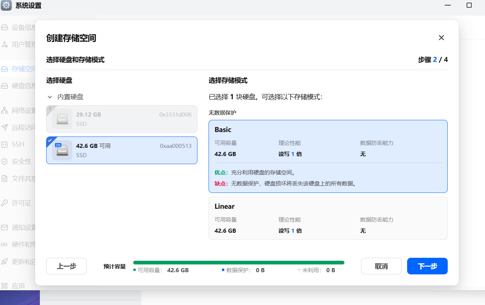Click the 用户管理 person icon

[5, 45]
